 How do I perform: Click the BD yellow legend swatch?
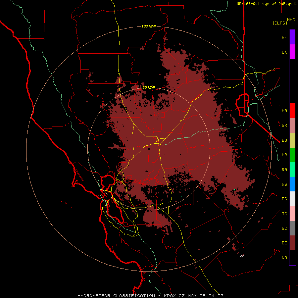click(x=292, y=140)
